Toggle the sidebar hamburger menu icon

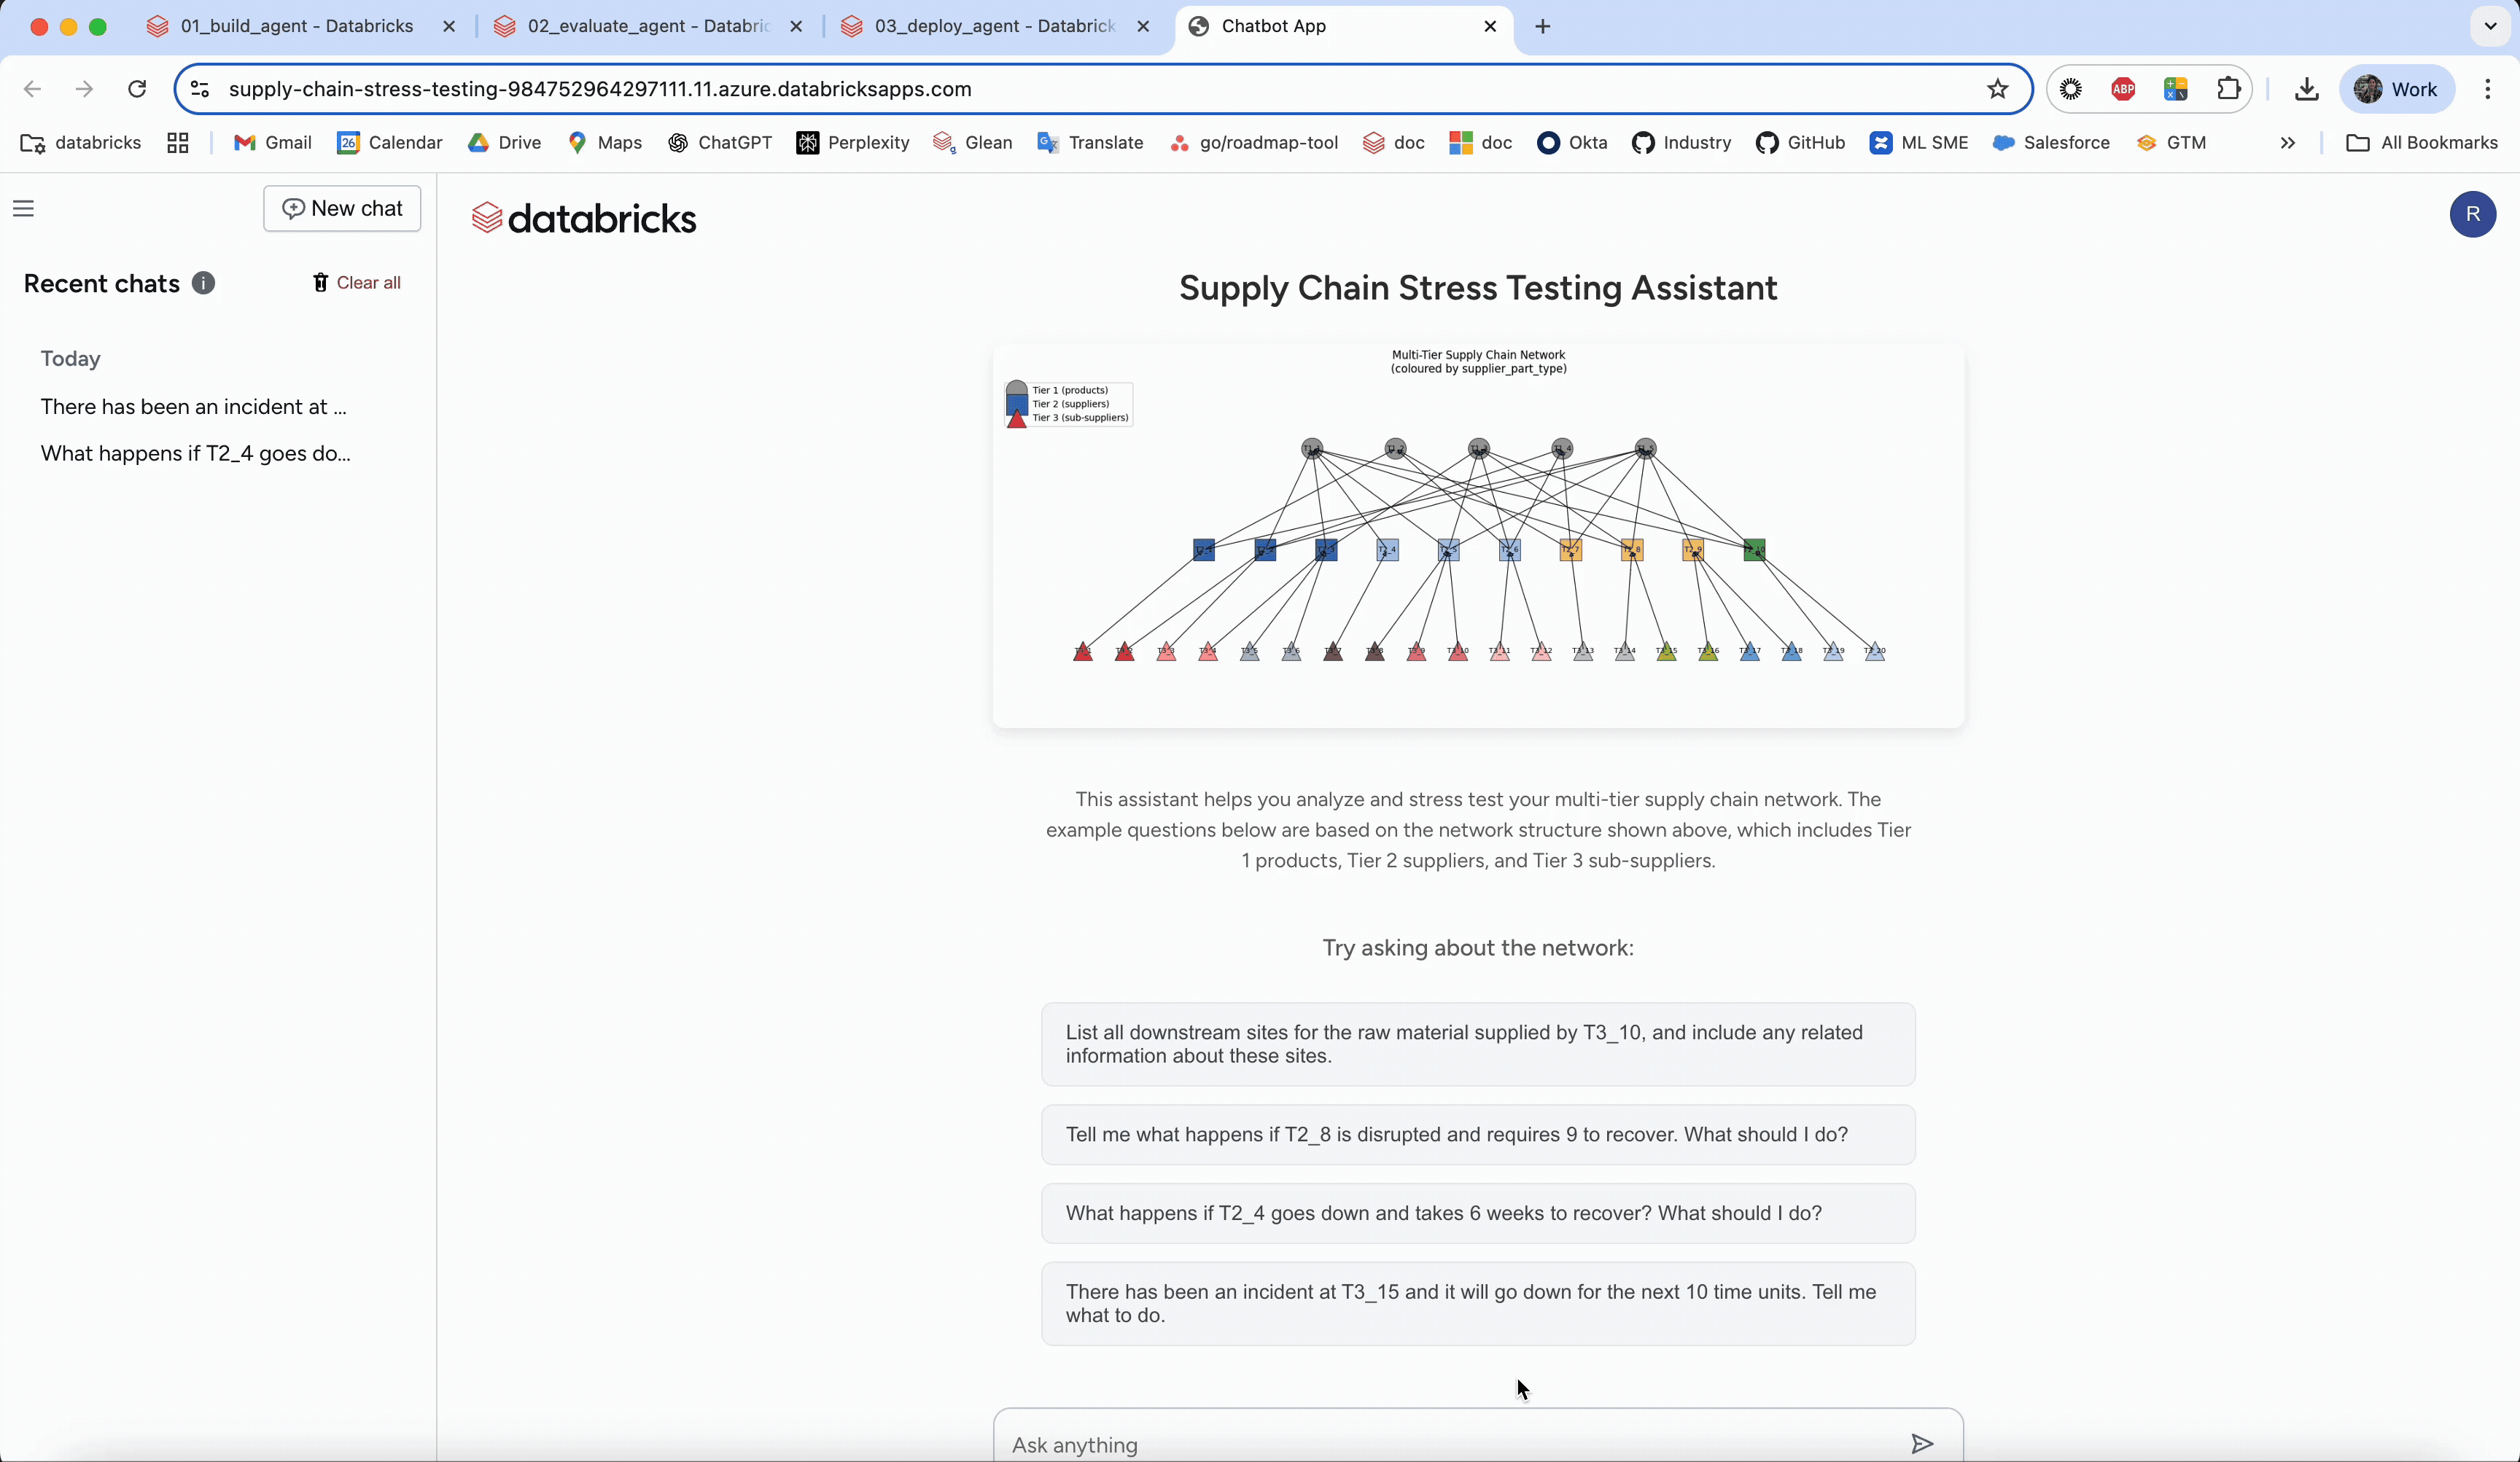click(x=23, y=208)
